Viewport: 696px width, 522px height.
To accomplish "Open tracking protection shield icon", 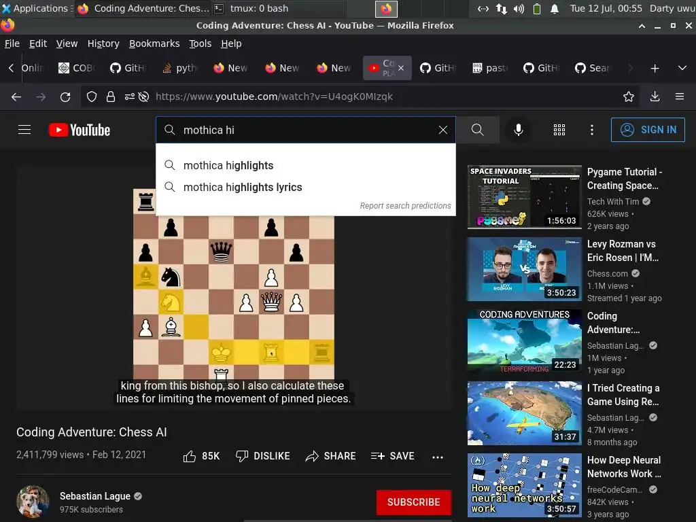I will [92, 97].
